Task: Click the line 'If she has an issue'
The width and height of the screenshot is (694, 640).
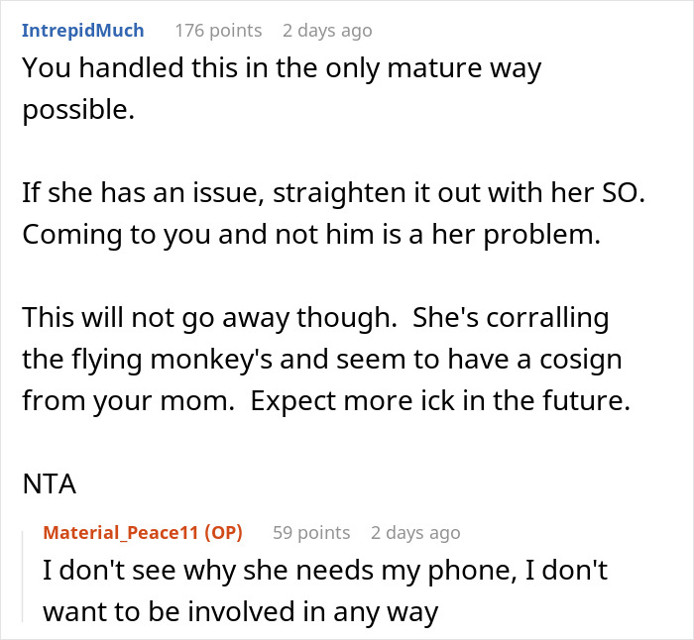Action: pos(334,193)
